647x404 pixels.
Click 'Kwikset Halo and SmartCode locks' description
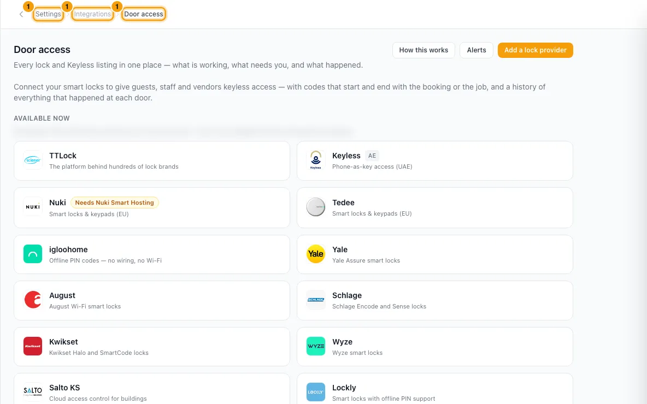[98, 353]
